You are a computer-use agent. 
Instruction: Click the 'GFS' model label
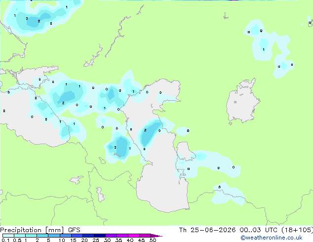click(x=74, y=230)
